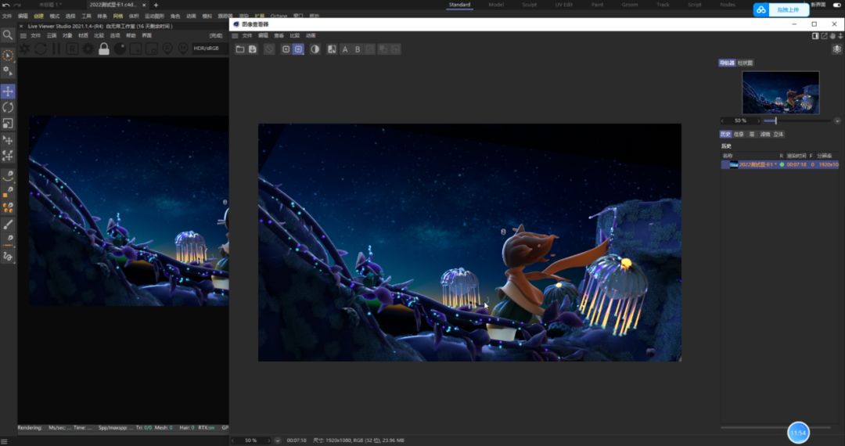Image resolution: width=845 pixels, height=446 pixels.
Task: Set image as A in Picture Viewer
Action: point(345,49)
